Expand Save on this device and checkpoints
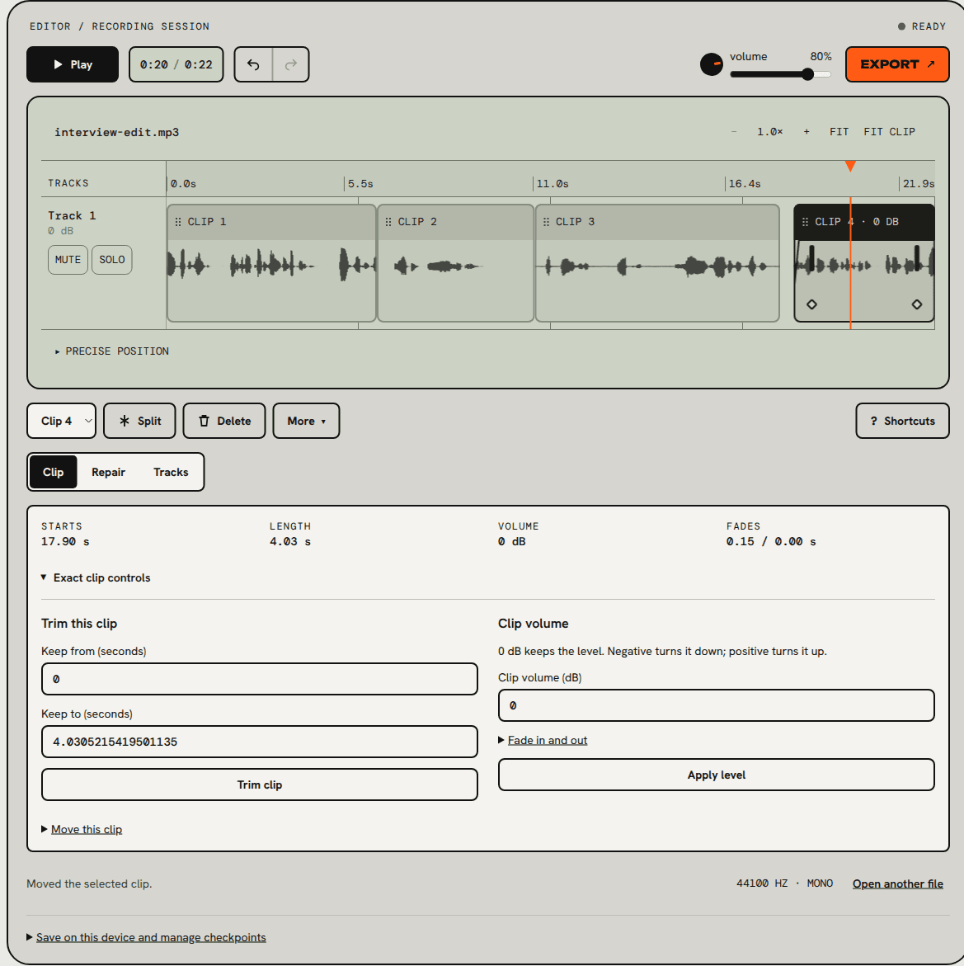 146,937
